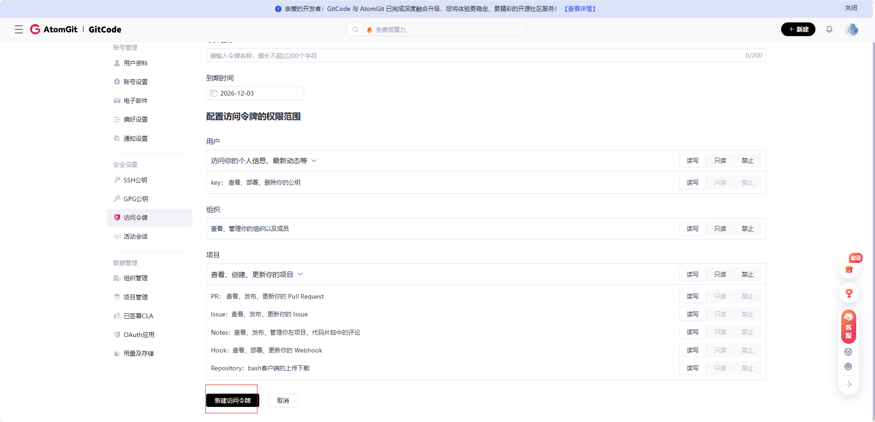Click the AtomGit logo

[54, 29]
